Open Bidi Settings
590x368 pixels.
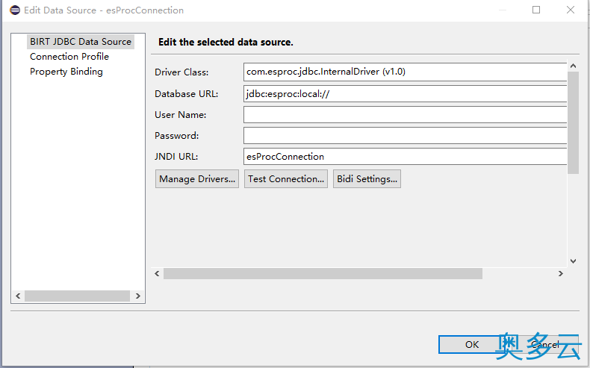click(x=367, y=179)
